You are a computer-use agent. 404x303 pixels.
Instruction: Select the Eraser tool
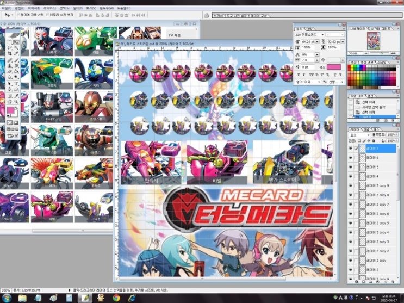(10, 71)
